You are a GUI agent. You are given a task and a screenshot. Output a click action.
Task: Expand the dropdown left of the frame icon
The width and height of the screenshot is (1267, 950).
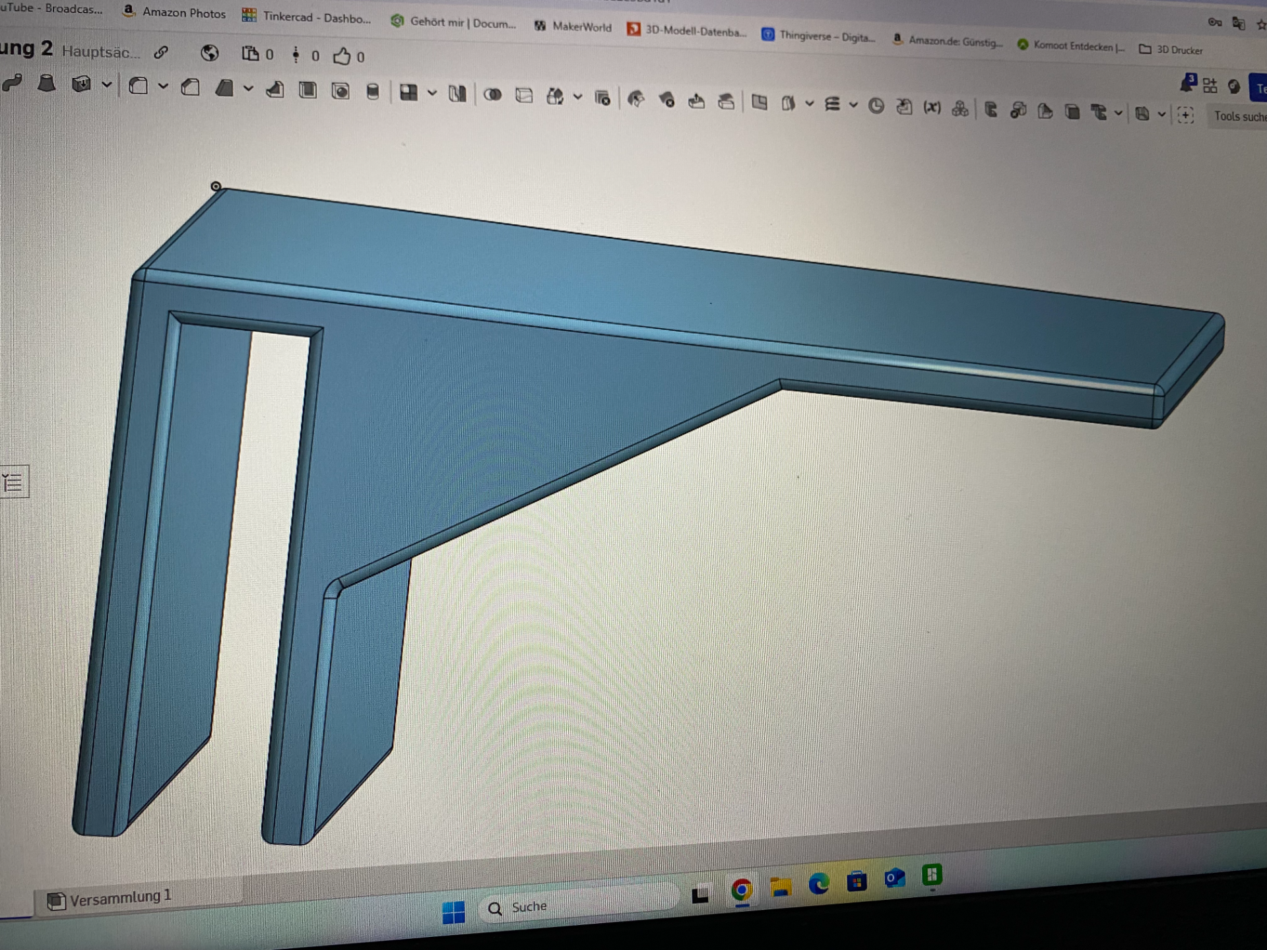pyautogui.click(x=1119, y=113)
